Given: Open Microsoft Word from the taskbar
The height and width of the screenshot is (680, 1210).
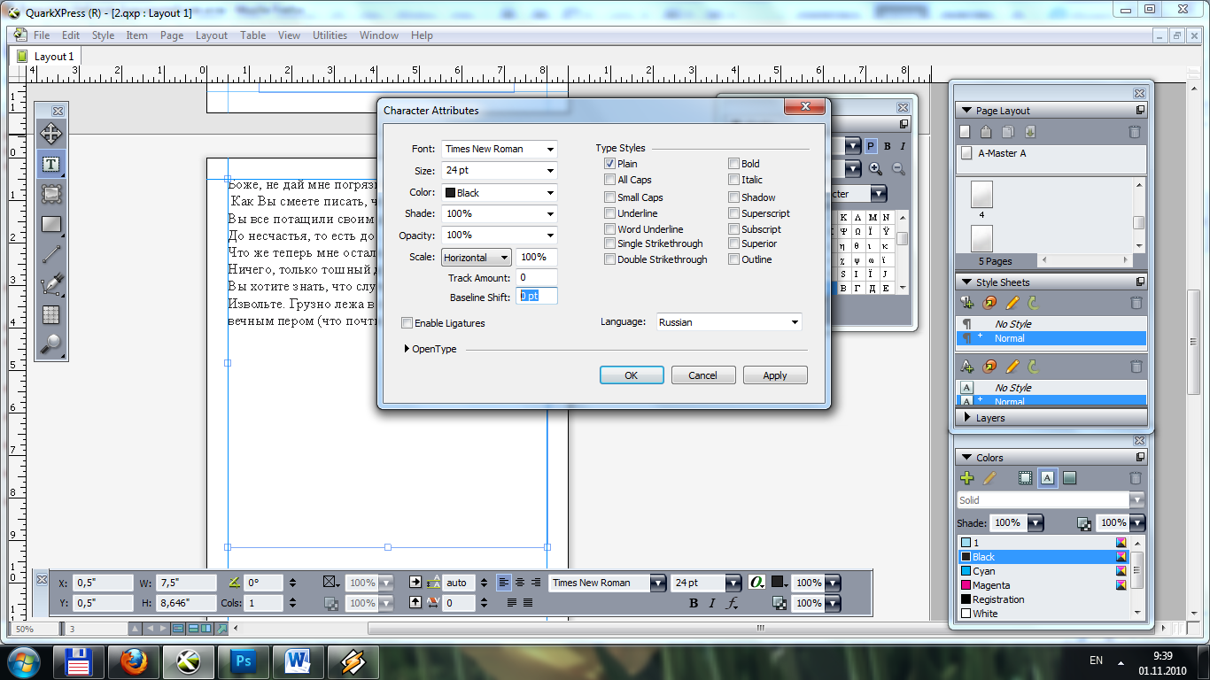Looking at the screenshot, I should tap(299, 661).
